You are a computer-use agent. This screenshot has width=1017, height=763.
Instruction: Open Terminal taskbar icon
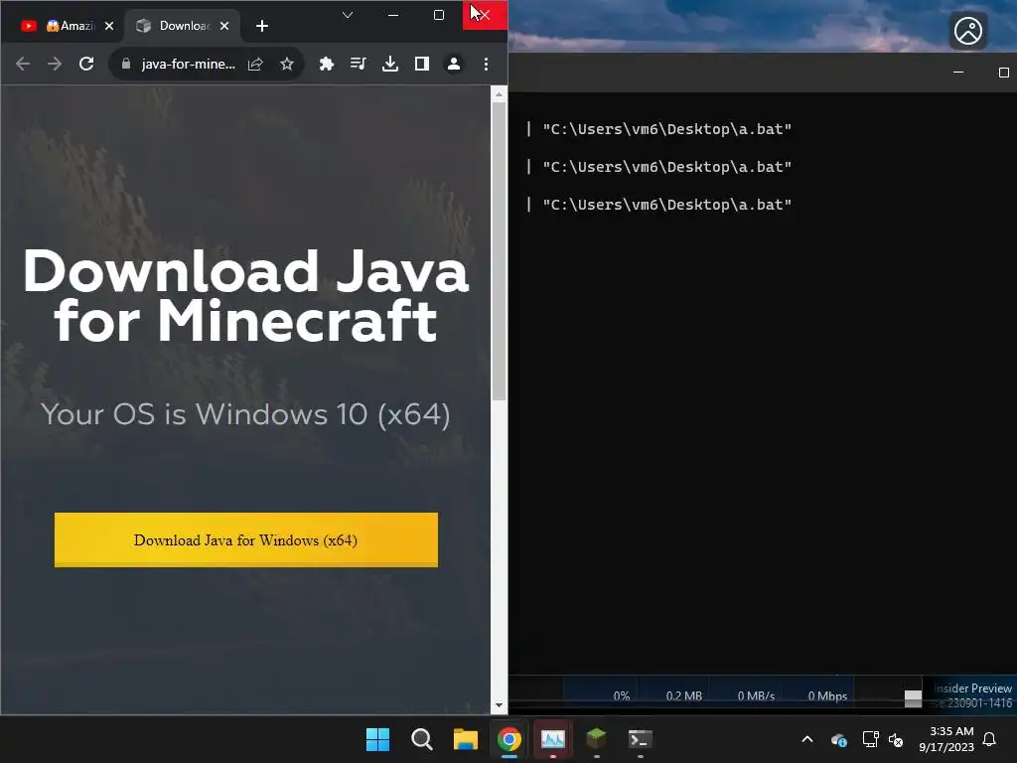641,739
